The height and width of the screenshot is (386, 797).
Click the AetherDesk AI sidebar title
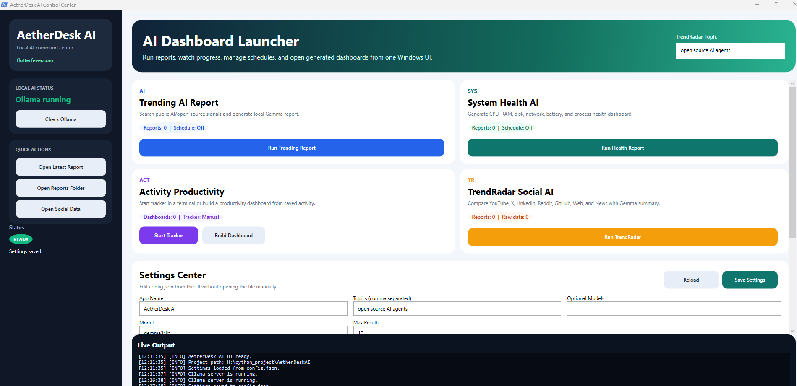point(56,35)
